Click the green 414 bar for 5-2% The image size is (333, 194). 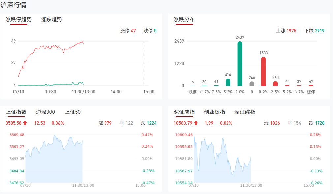[x=228, y=82]
